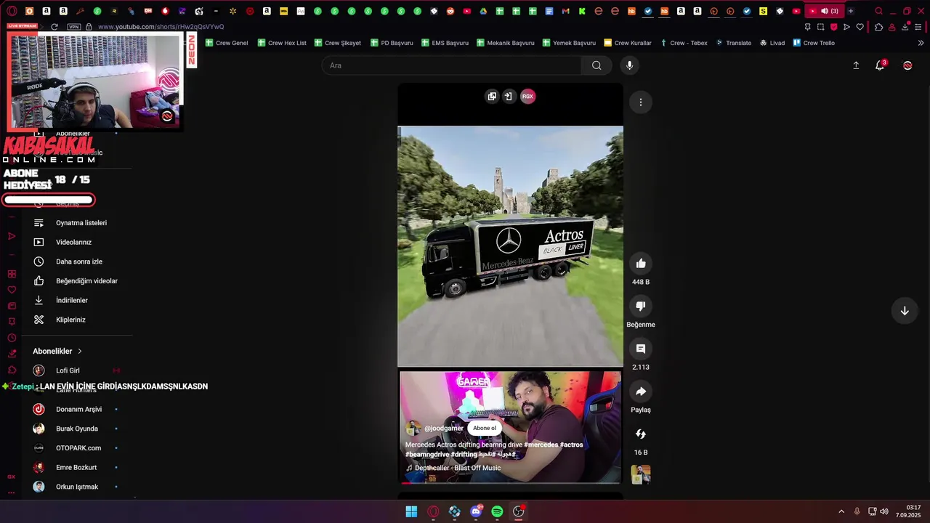The image size is (930, 523).
Task: Open the Orkun Işıtmak channel
Action: [x=76, y=487]
